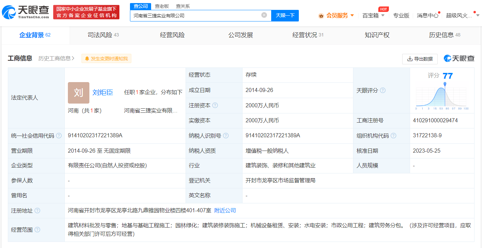This screenshot has width=482, height=248.
Task: Click the company name search input field
Action: [x=201, y=15]
